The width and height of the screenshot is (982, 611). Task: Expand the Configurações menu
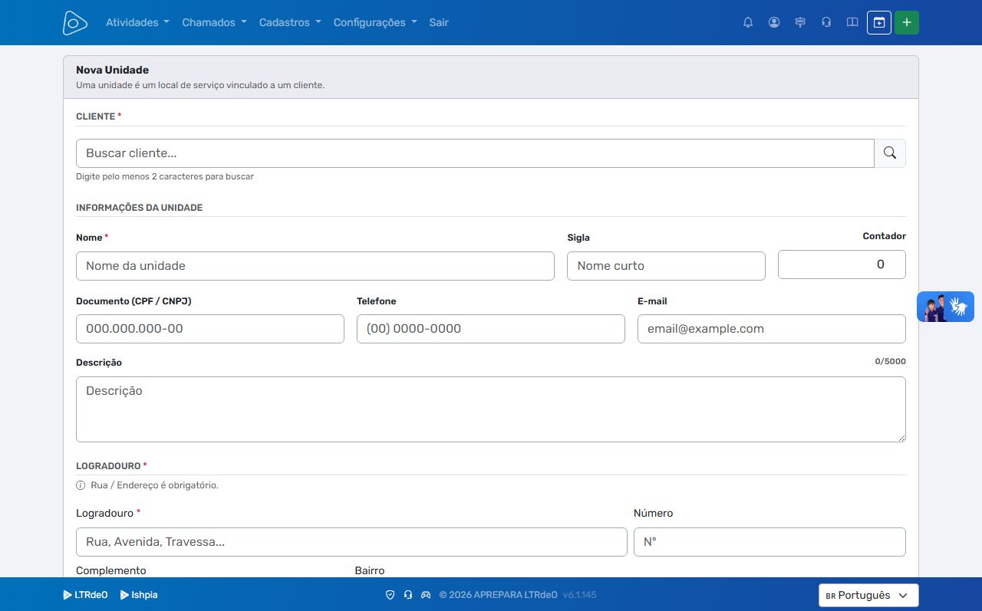pyautogui.click(x=375, y=23)
